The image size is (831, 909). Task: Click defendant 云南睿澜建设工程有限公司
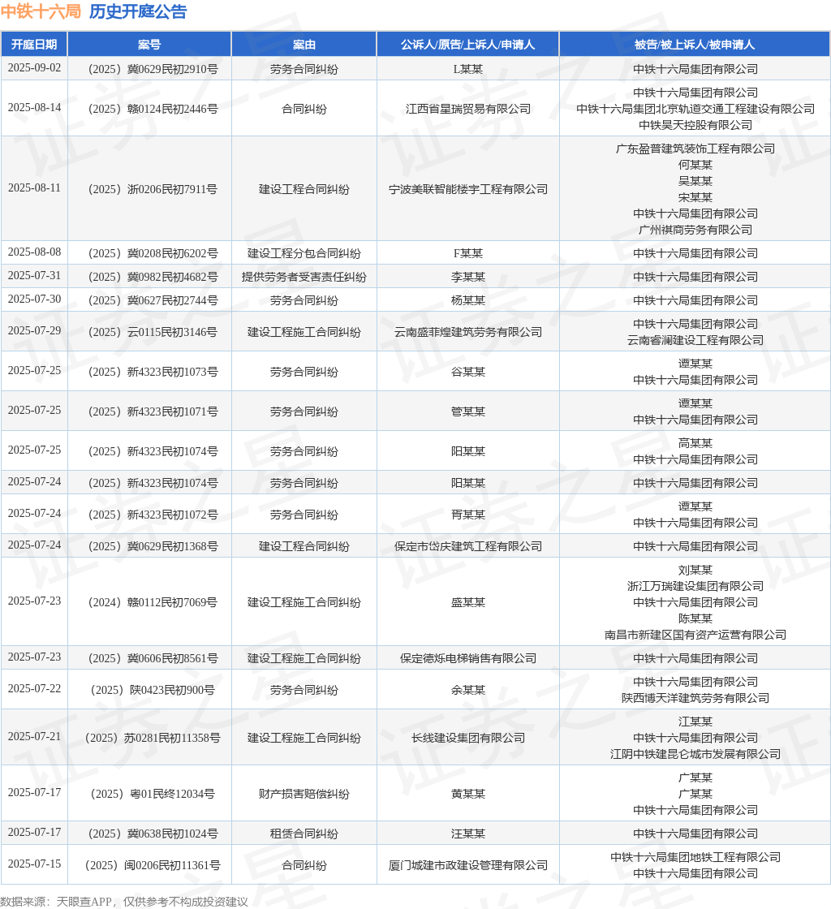point(695,340)
